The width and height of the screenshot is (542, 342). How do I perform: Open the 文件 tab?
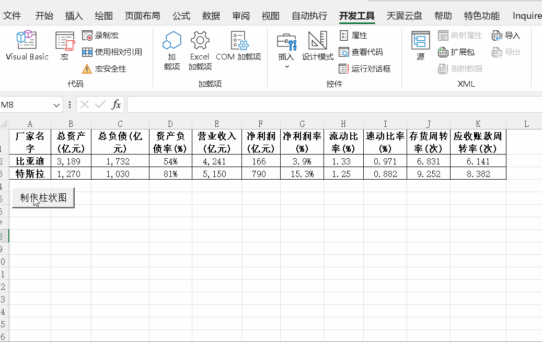pyautogui.click(x=12, y=16)
